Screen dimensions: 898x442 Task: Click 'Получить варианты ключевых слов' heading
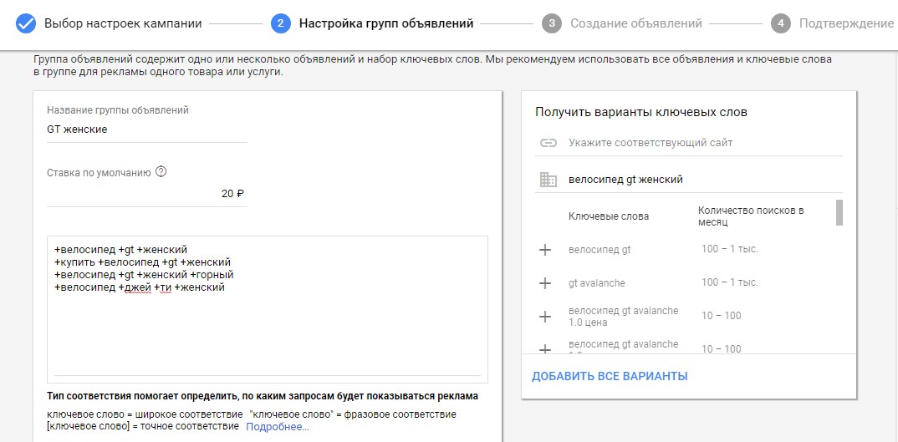[640, 112]
